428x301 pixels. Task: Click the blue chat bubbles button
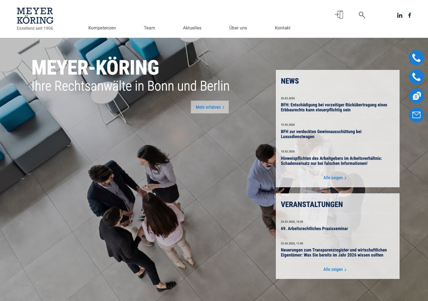(x=416, y=96)
